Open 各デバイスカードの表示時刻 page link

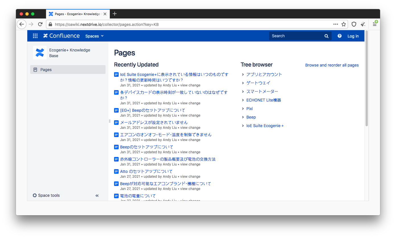[174, 95]
